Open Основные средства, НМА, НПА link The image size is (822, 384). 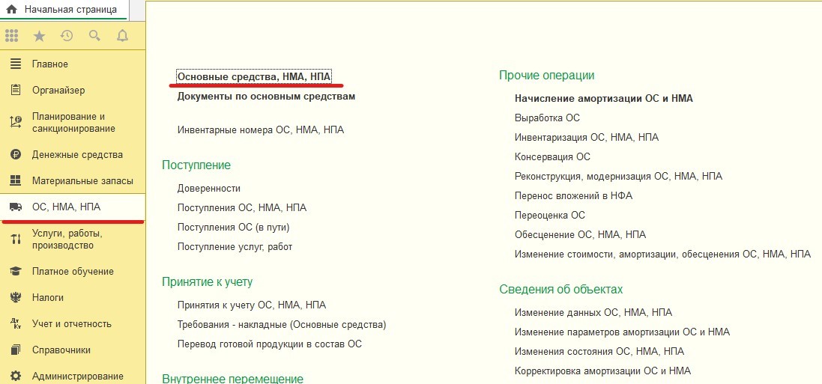click(254, 76)
